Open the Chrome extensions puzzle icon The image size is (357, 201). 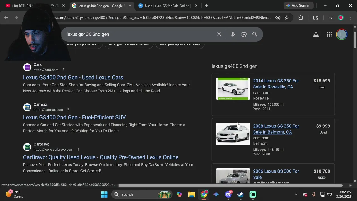pos(301,18)
